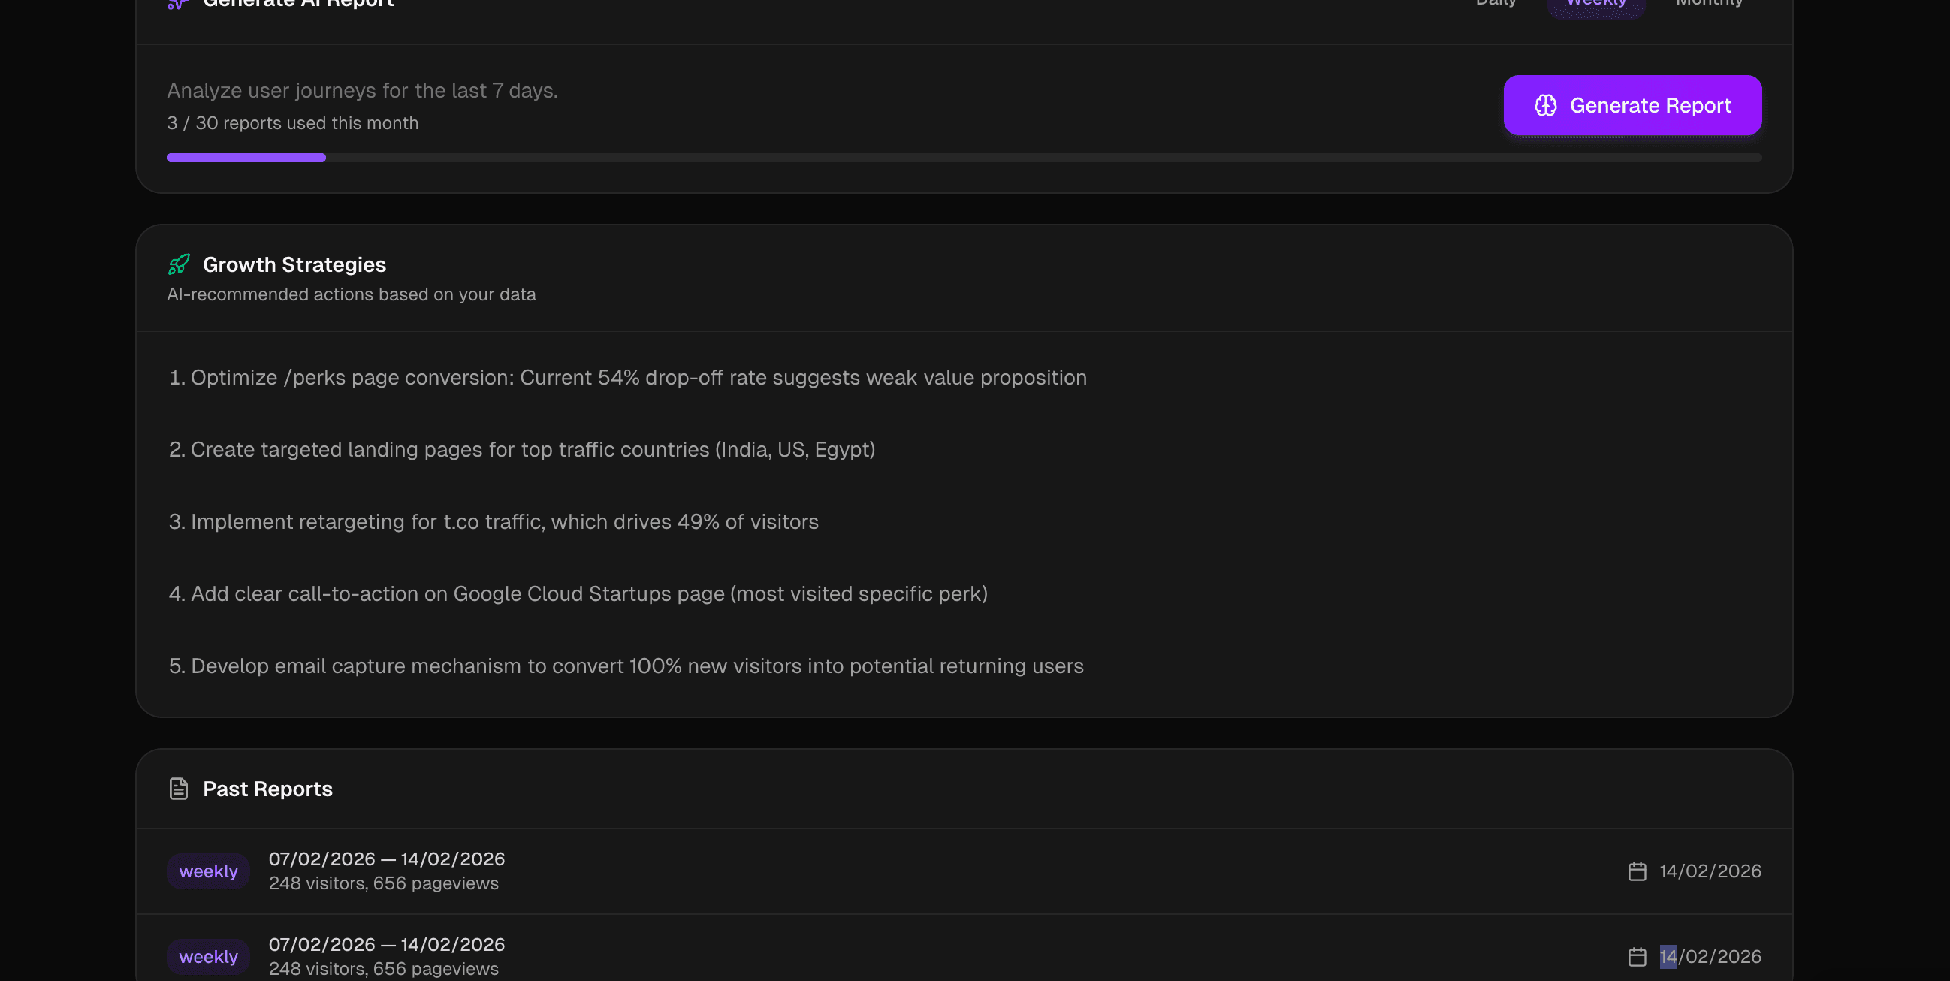Switch to the Daily reports tab

tap(1496, 3)
